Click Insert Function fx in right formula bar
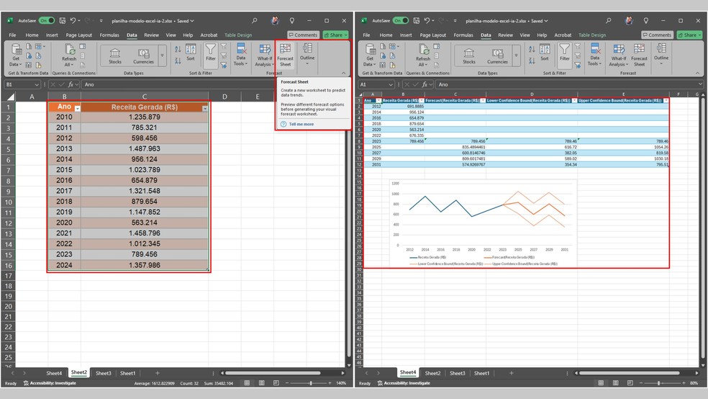This screenshot has height=399, width=708. pos(425,84)
